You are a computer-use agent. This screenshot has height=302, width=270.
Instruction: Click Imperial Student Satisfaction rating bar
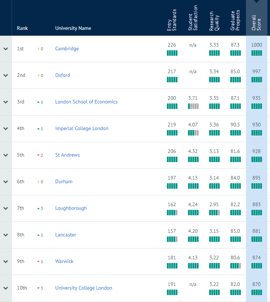[x=193, y=133]
